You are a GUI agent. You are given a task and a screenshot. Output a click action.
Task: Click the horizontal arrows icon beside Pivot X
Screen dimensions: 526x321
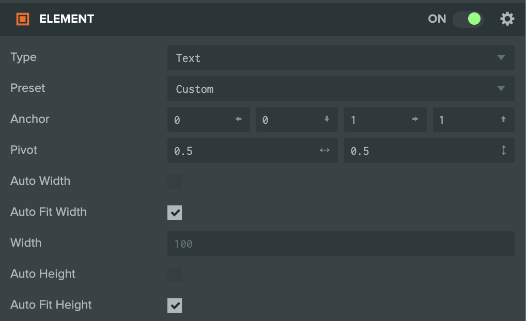[324, 150]
